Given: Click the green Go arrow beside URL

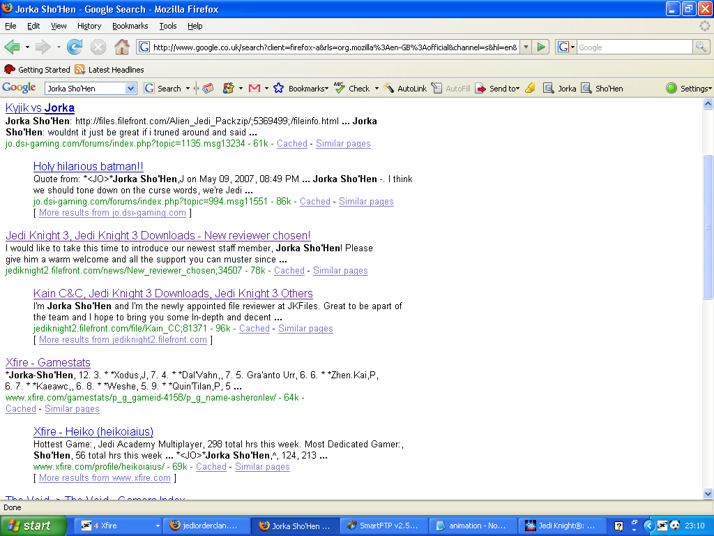Looking at the screenshot, I should (x=541, y=47).
